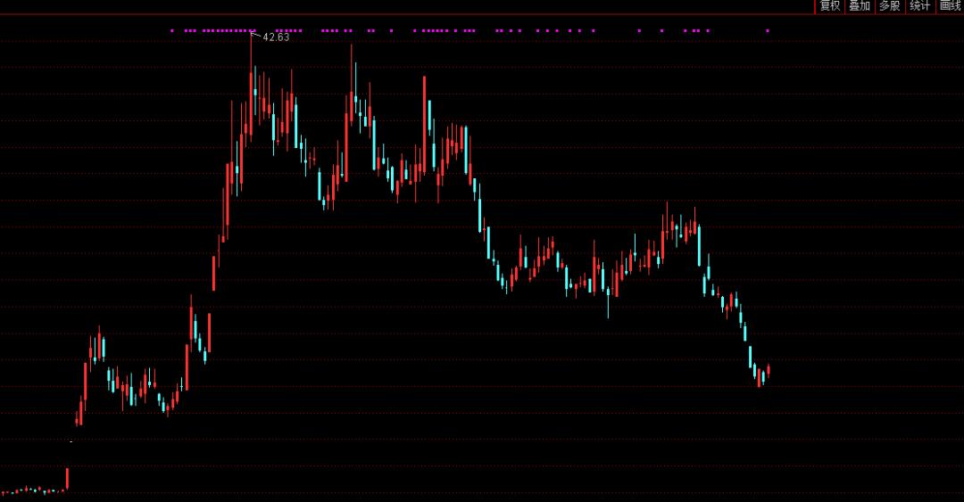This screenshot has width=964, height=502.
Task: Click the second-to-last isolated magenta dot cluster
Action: point(696,31)
